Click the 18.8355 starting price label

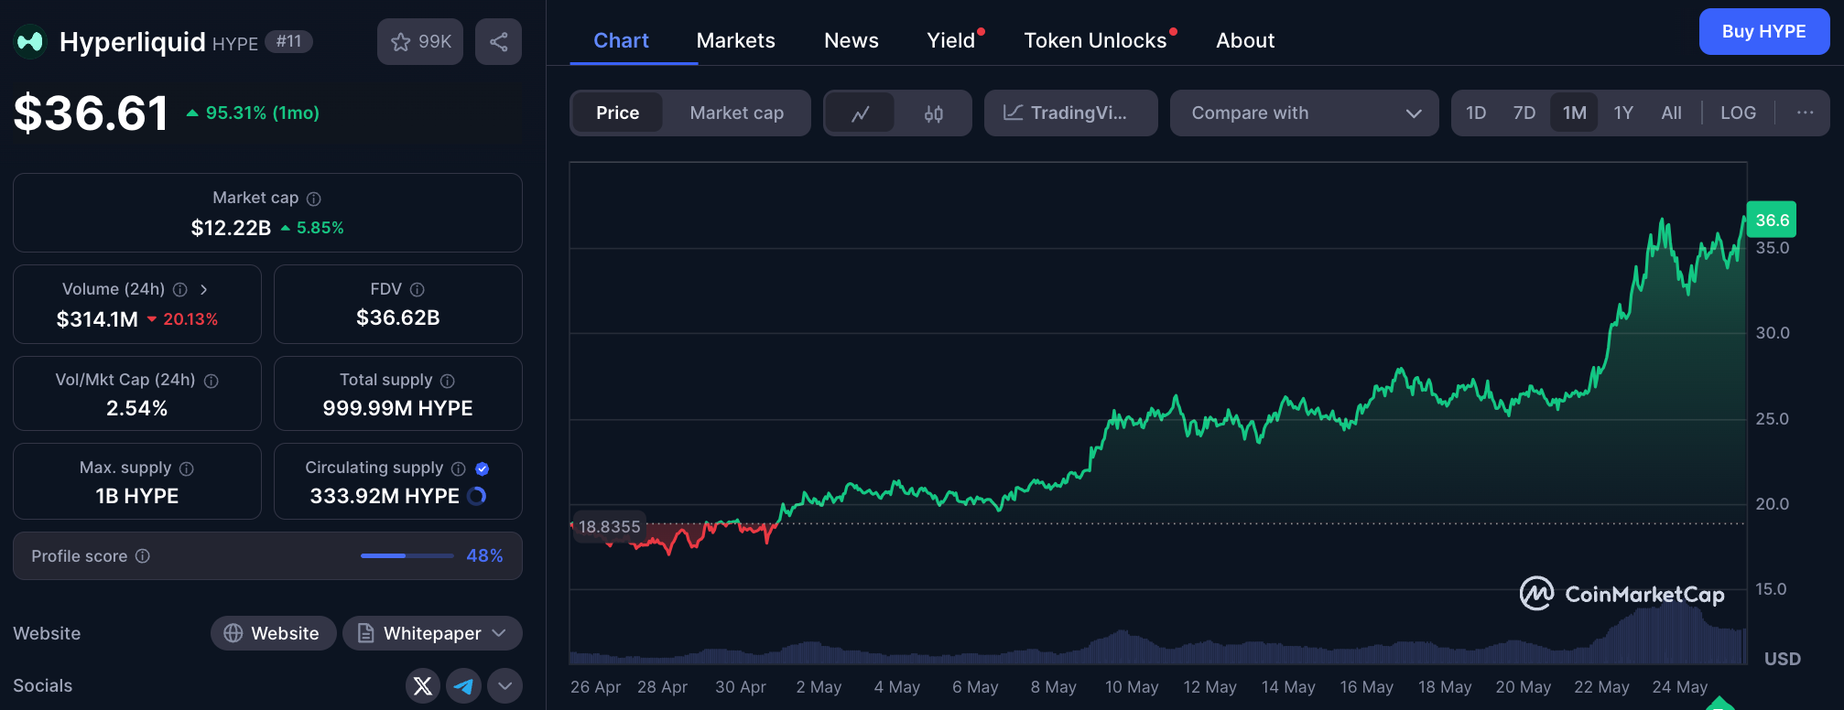pyautogui.click(x=609, y=527)
